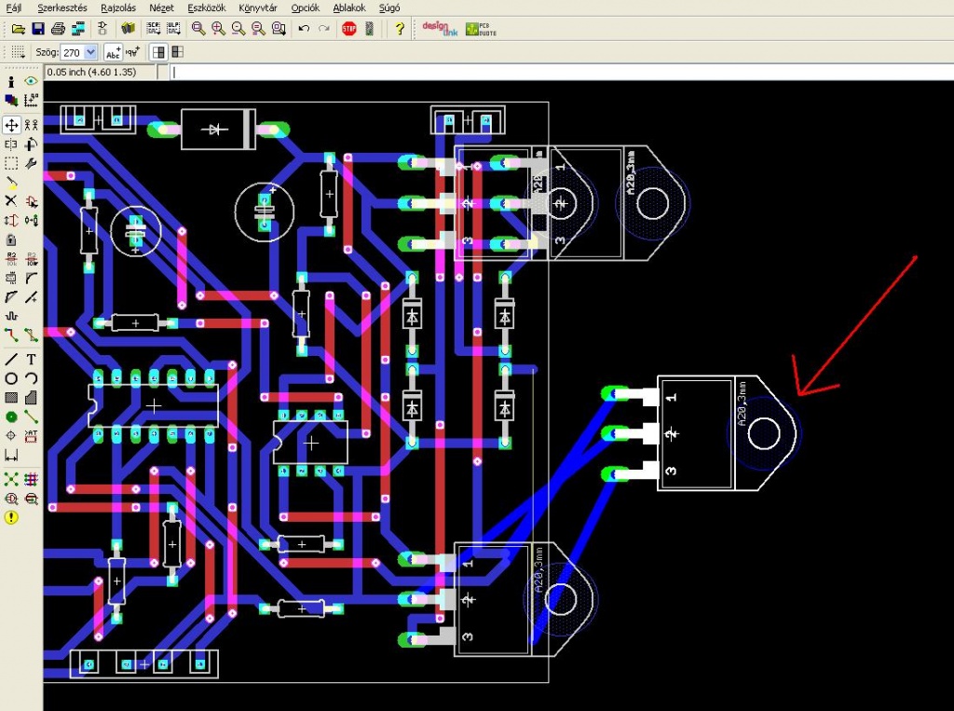
Task: Select the Mirror tool
Action: coord(11,144)
